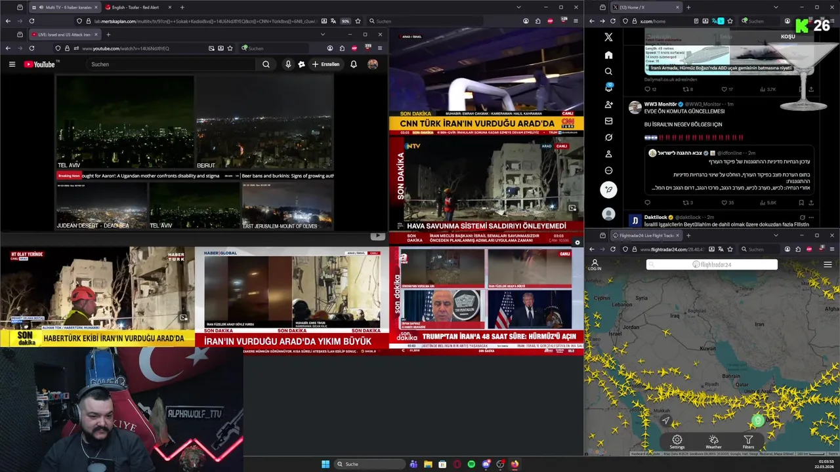Open WW3 Monitör profile name link

pyautogui.click(x=660, y=104)
